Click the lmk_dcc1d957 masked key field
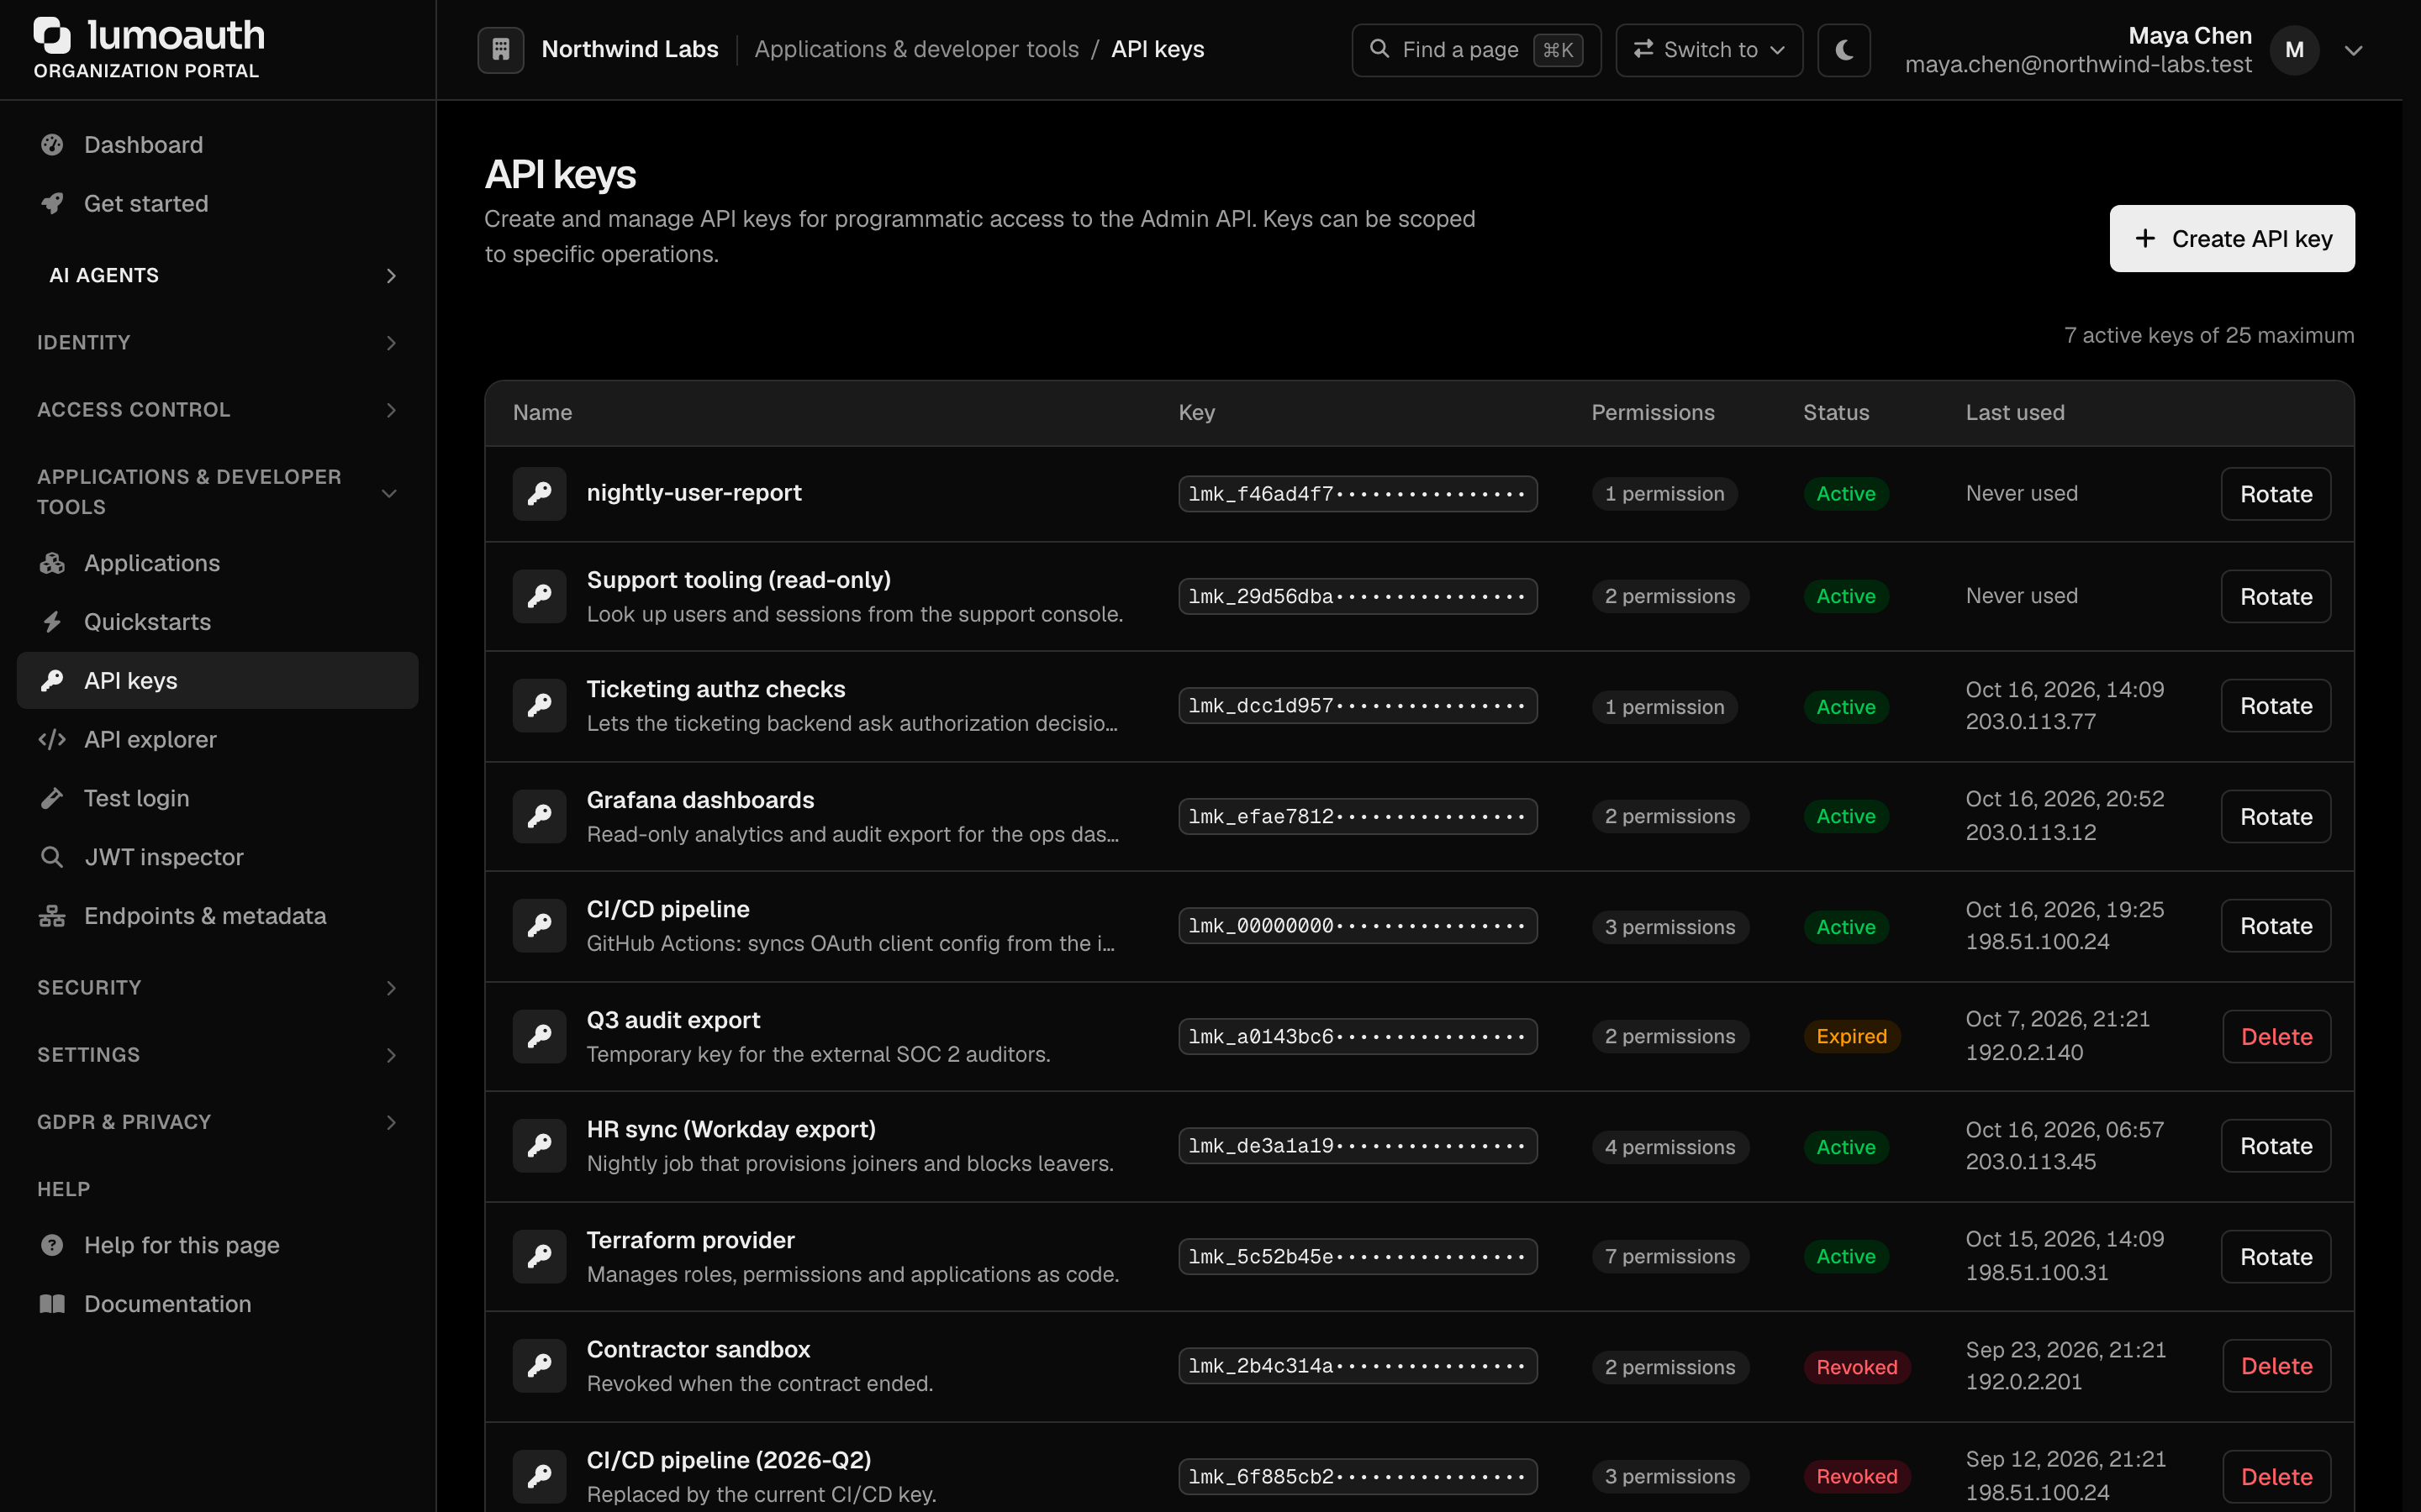 tap(1358, 706)
